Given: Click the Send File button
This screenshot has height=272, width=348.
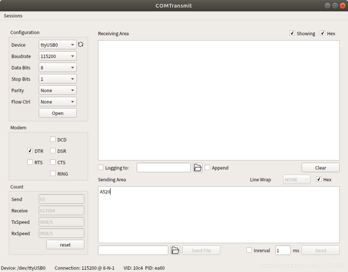Looking at the screenshot, I should point(201,250).
